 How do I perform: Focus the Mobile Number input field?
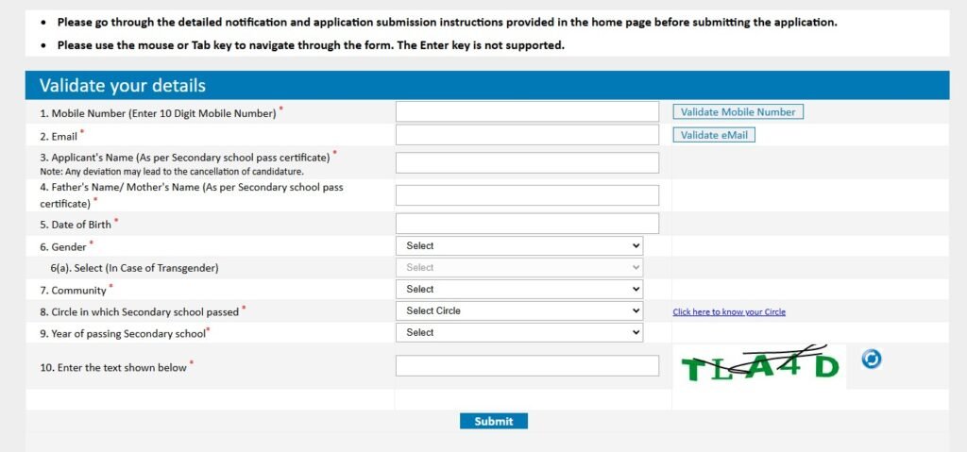click(527, 111)
